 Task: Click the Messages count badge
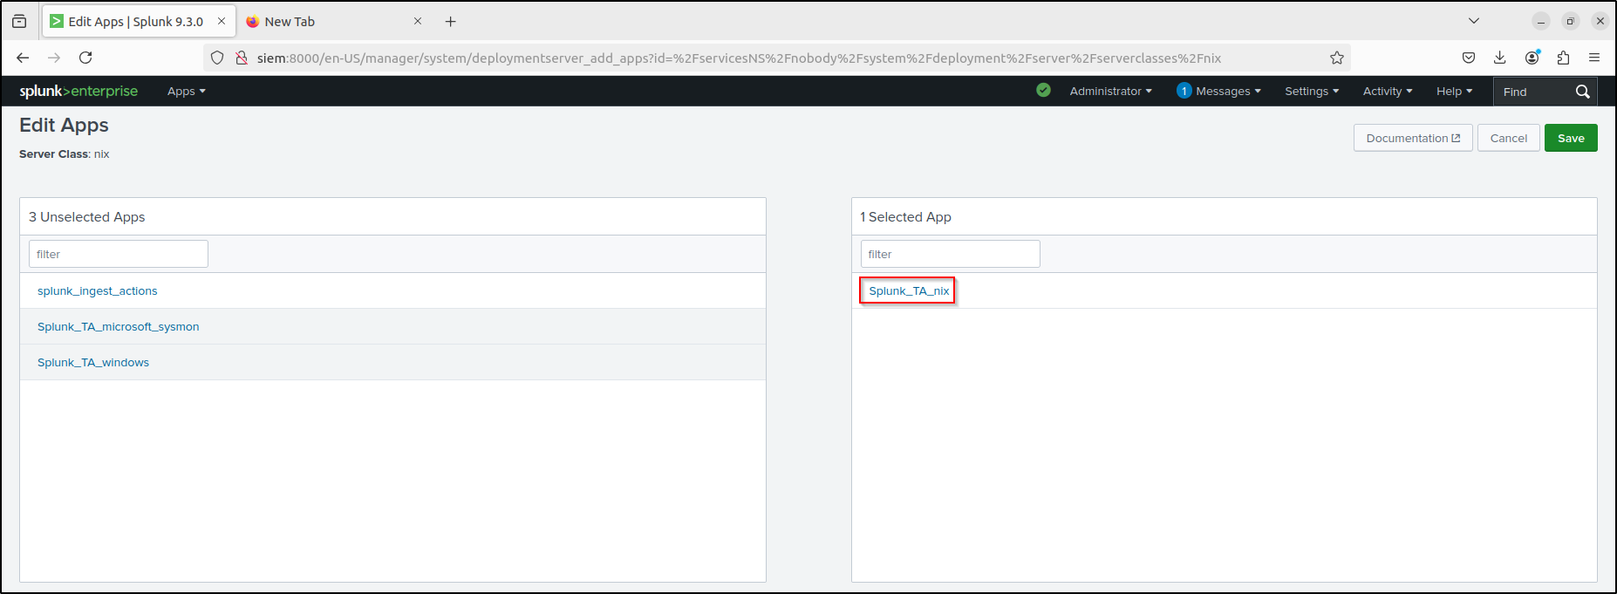coord(1184,91)
